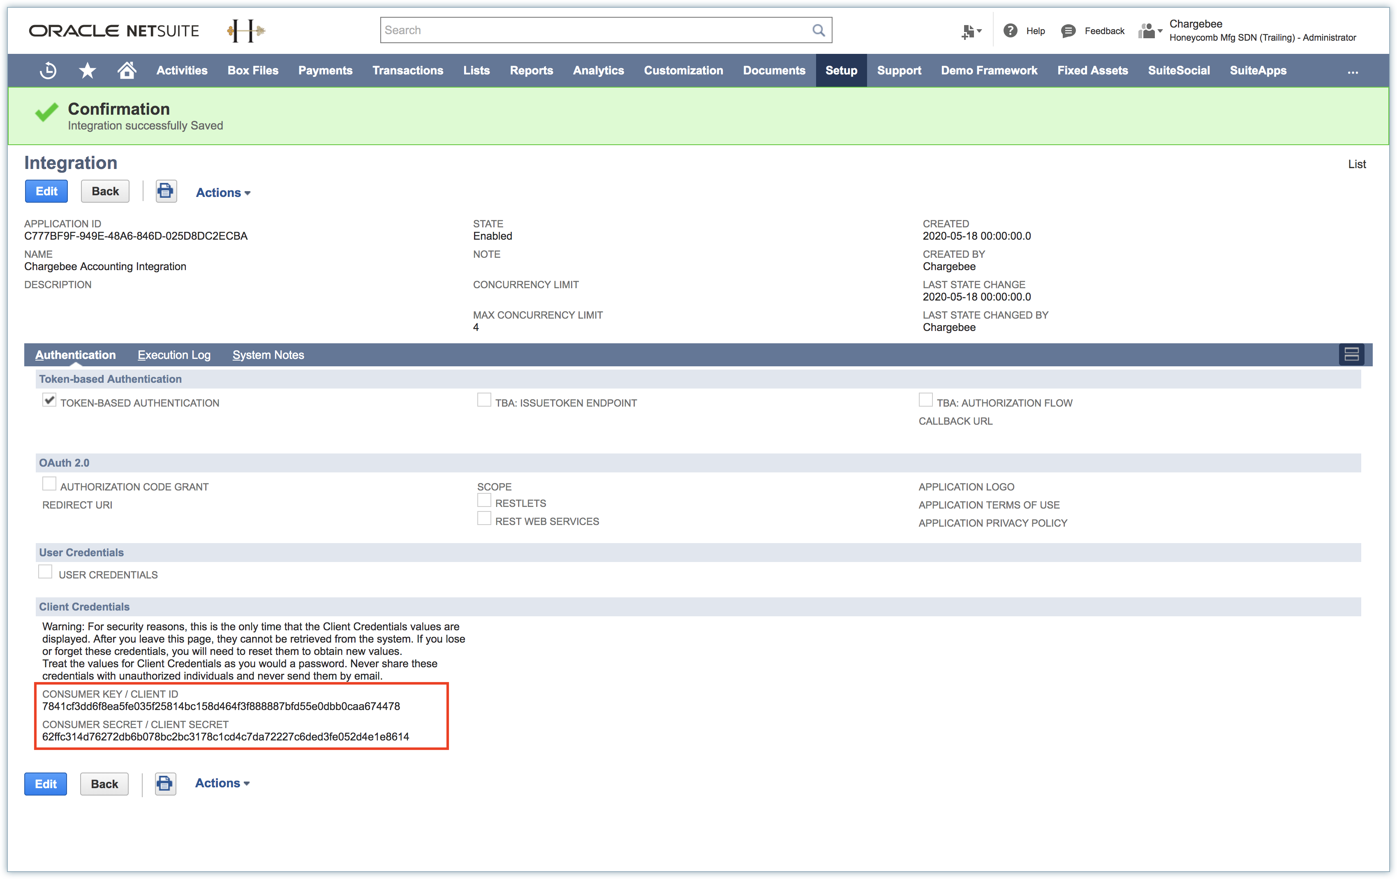Click the Shortcuts star icon
The image size is (1397, 879).
pos(87,71)
